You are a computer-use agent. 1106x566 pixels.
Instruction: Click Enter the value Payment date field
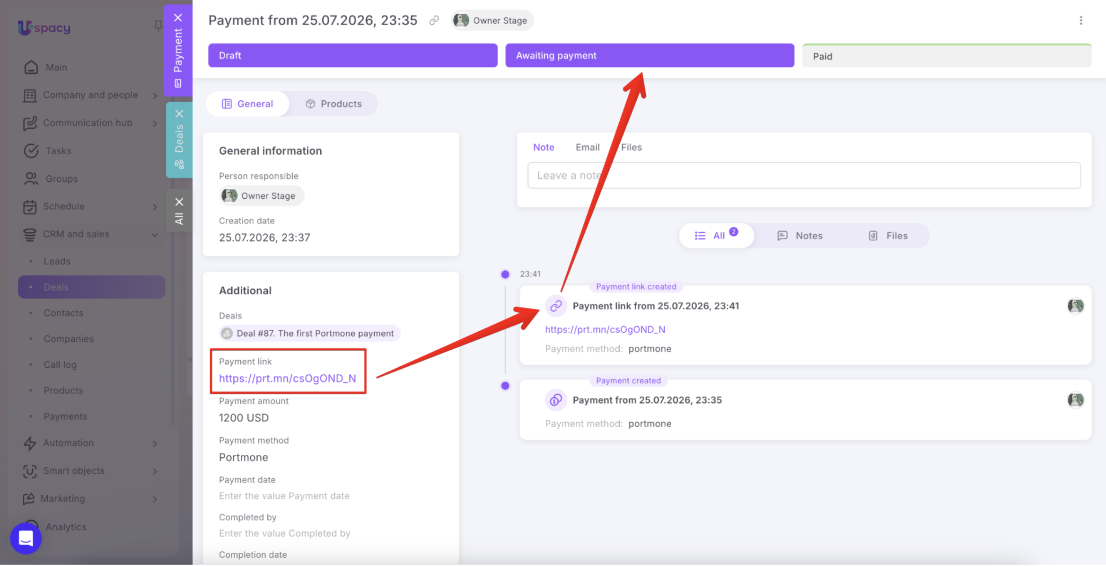[284, 496]
